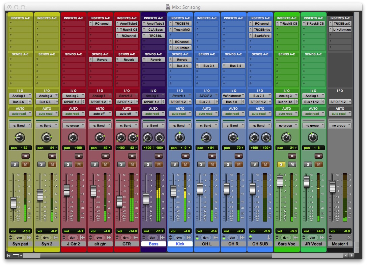
Task: Mute the JR Vocal track
Action: 318,164
